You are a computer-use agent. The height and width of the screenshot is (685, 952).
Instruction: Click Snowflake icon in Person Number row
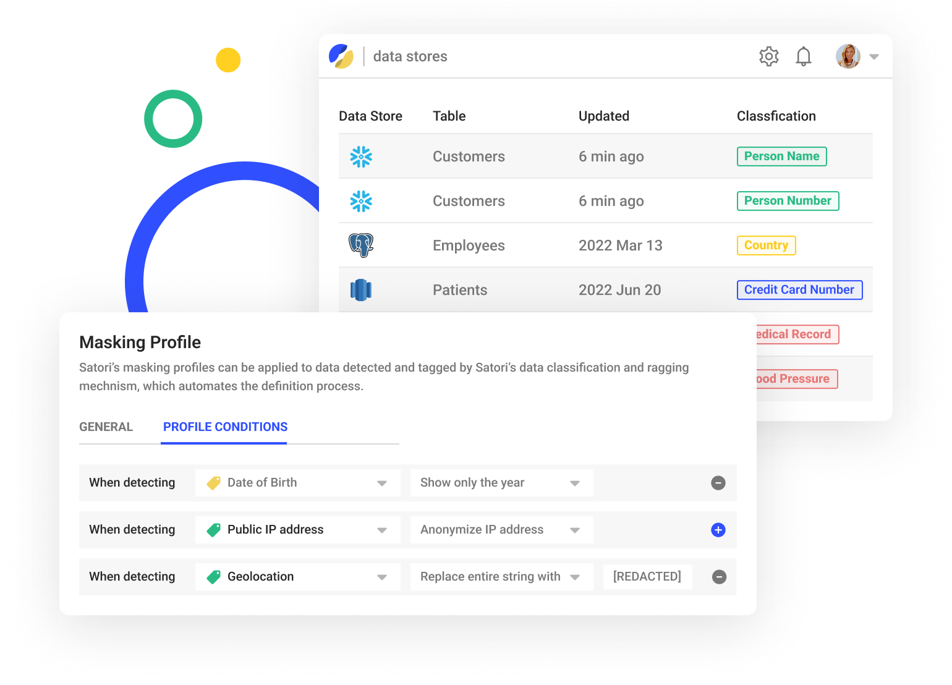[x=361, y=201]
